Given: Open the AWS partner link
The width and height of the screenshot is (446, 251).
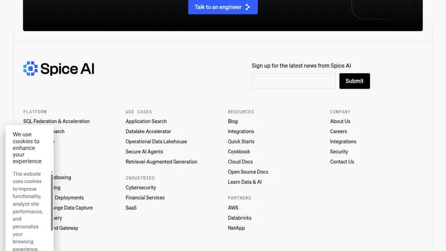Looking at the screenshot, I should pyautogui.click(x=233, y=207).
